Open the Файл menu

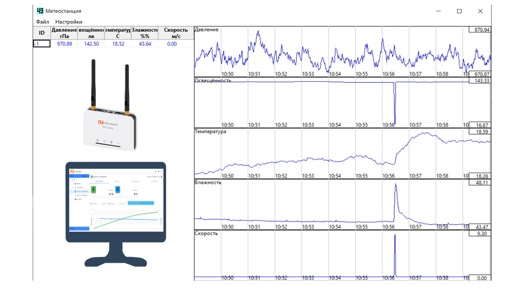click(x=43, y=22)
